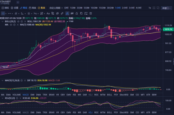
Task: Remove the MACD(12,26,9) indicator with X
Action: (25, 80)
